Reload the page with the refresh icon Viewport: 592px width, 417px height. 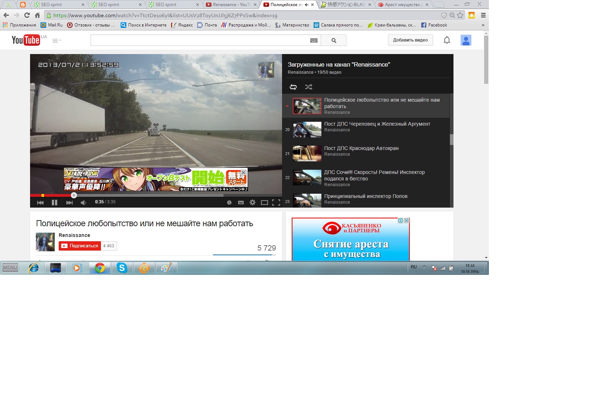(27, 15)
